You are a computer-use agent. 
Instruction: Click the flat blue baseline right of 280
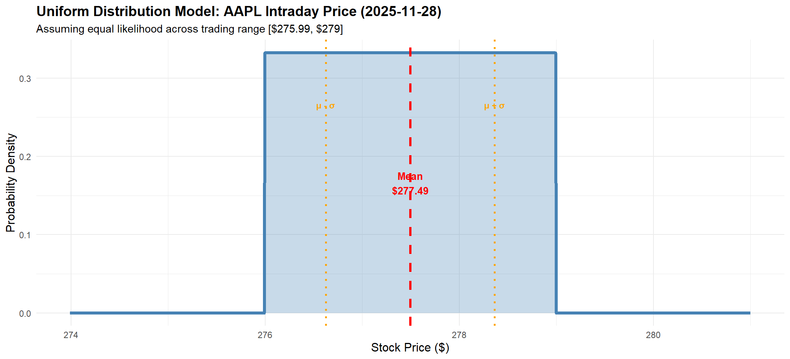(703, 313)
